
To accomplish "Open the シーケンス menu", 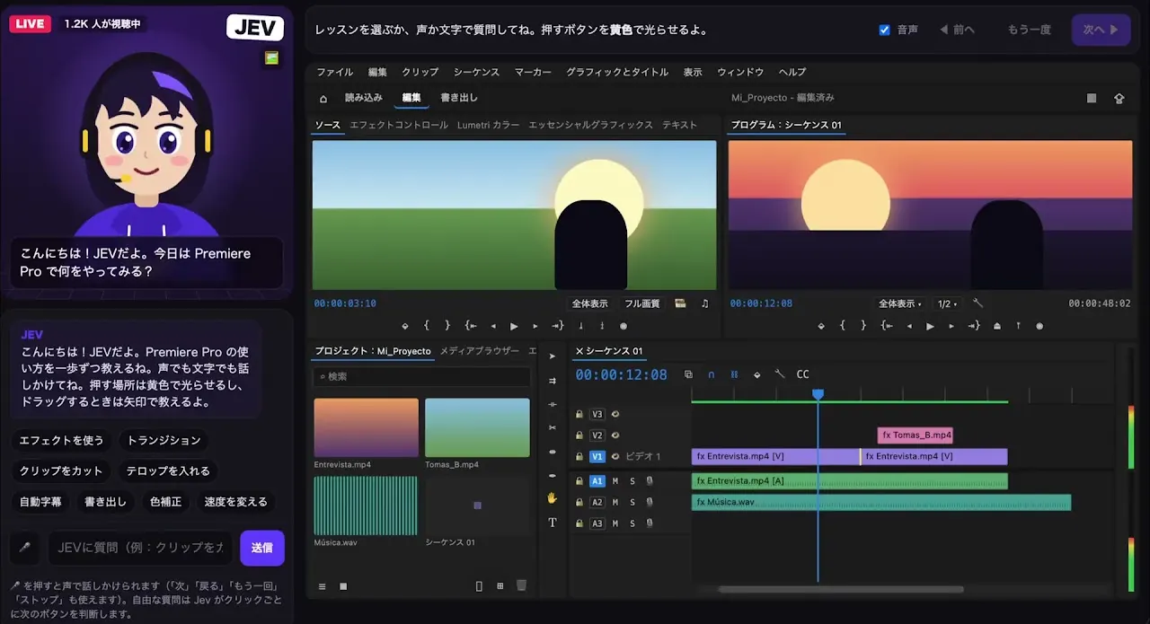I will [x=476, y=72].
